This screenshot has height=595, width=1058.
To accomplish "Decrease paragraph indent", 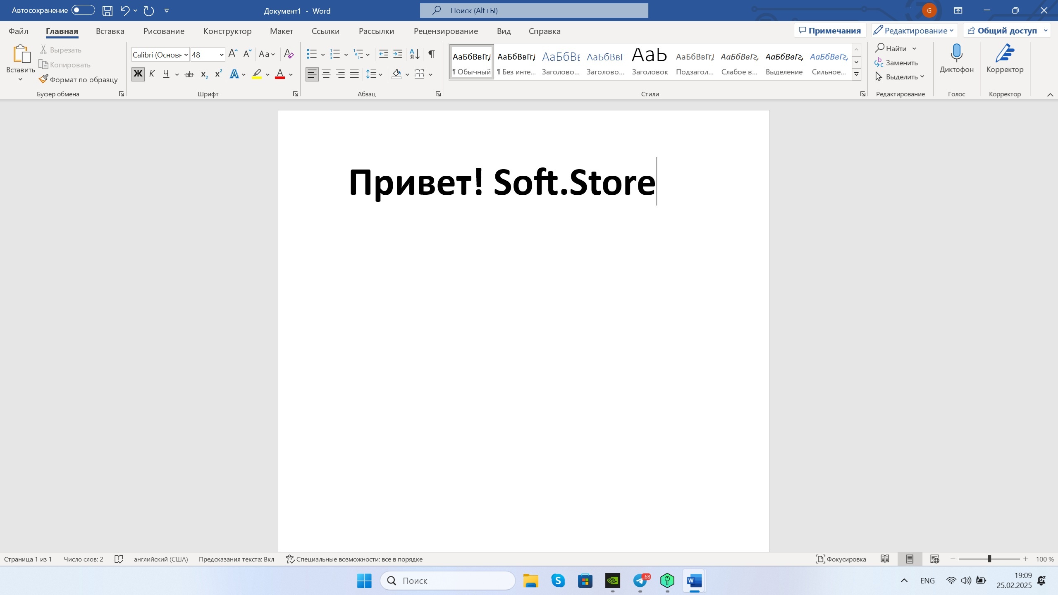I will (383, 54).
